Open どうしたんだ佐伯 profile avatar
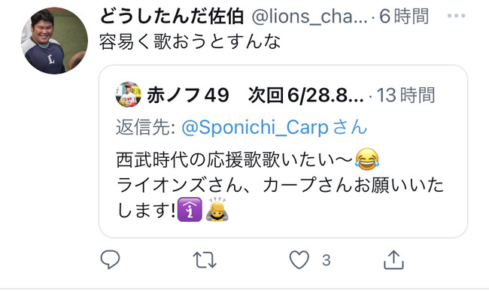 click(x=54, y=41)
